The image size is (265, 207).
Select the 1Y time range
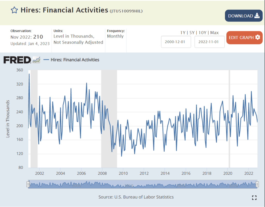pos(183,33)
